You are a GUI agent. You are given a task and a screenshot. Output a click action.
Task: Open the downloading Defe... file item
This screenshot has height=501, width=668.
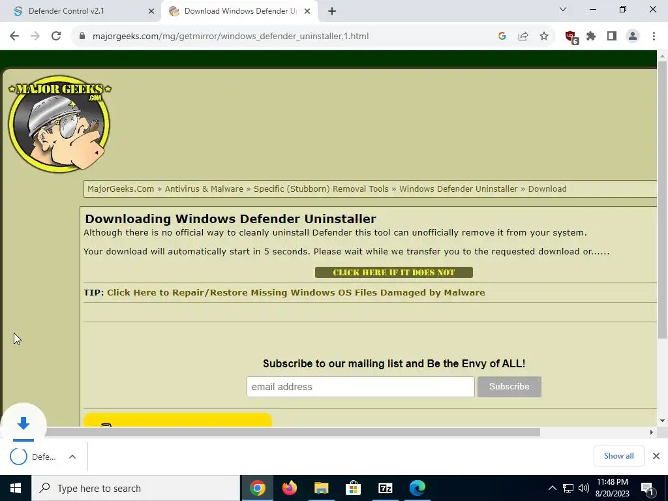[33, 457]
